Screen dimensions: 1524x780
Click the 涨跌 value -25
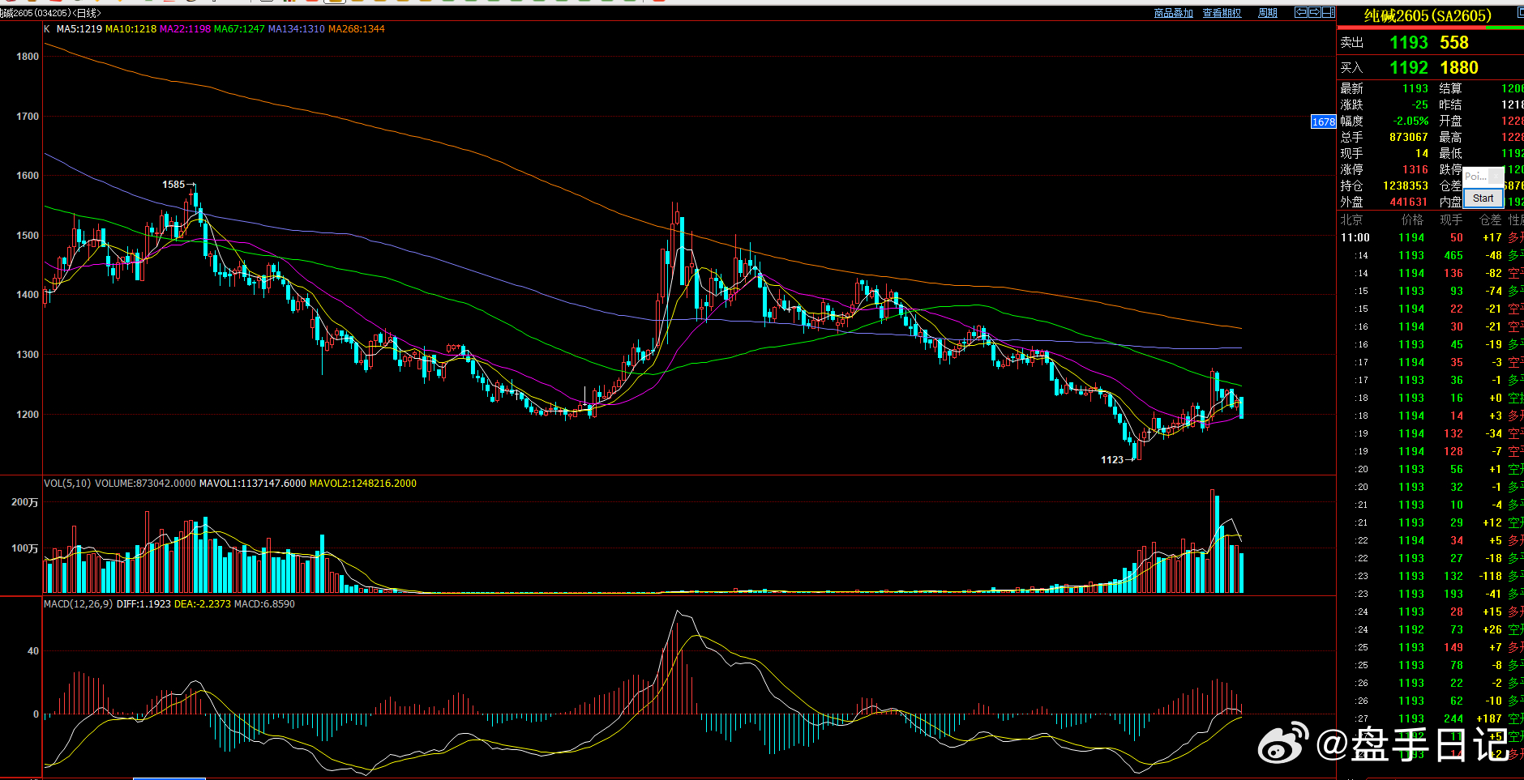click(1420, 105)
